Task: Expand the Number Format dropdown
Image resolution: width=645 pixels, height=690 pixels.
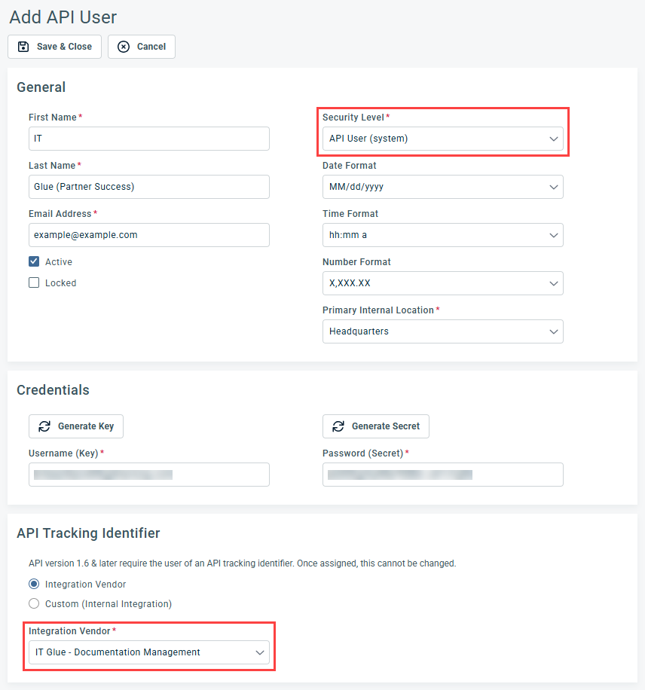Action: click(442, 283)
